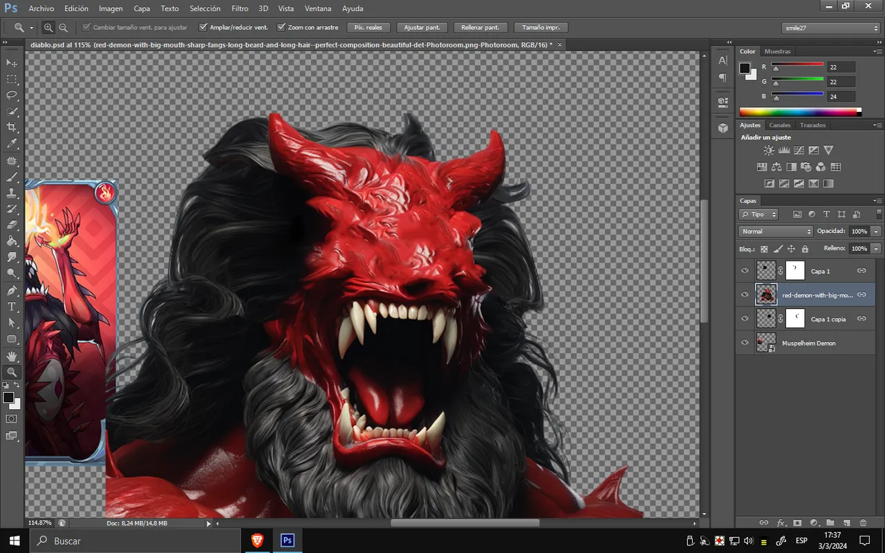Hide the Capa 1 copia layer
The height and width of the screenshot is (553, 885).
pyautogui.click(x=745, y=319)
